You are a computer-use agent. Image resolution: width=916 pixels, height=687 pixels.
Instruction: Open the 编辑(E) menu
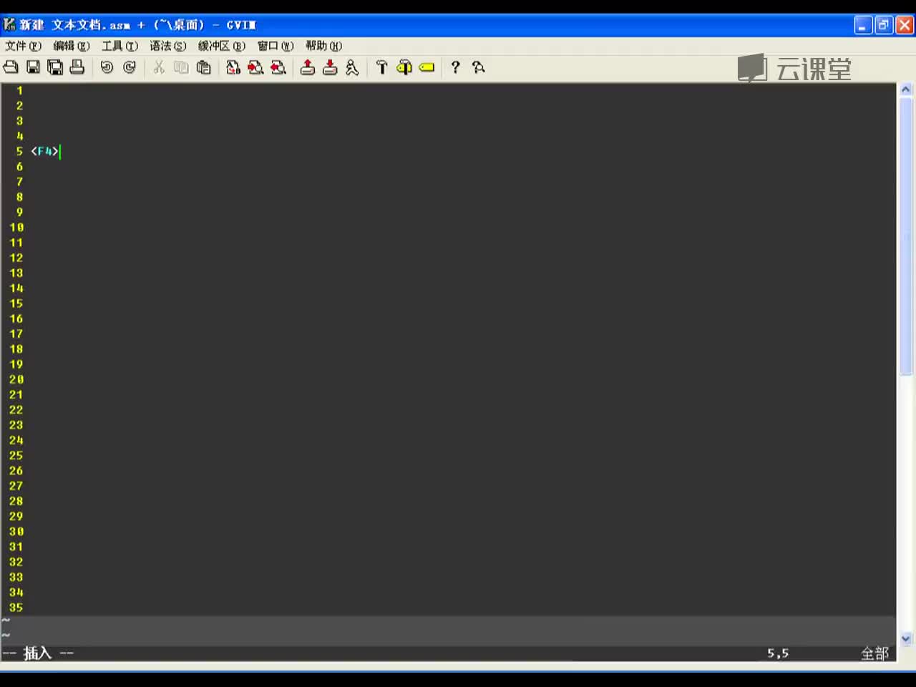click(x=72, y=46)
